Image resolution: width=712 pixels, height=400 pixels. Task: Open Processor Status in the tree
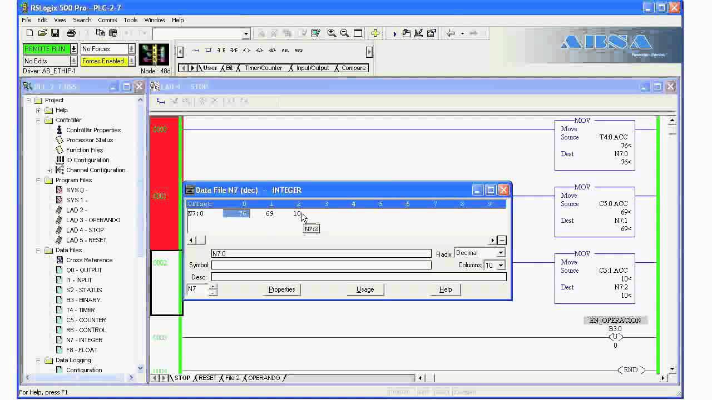coord(89,140)
